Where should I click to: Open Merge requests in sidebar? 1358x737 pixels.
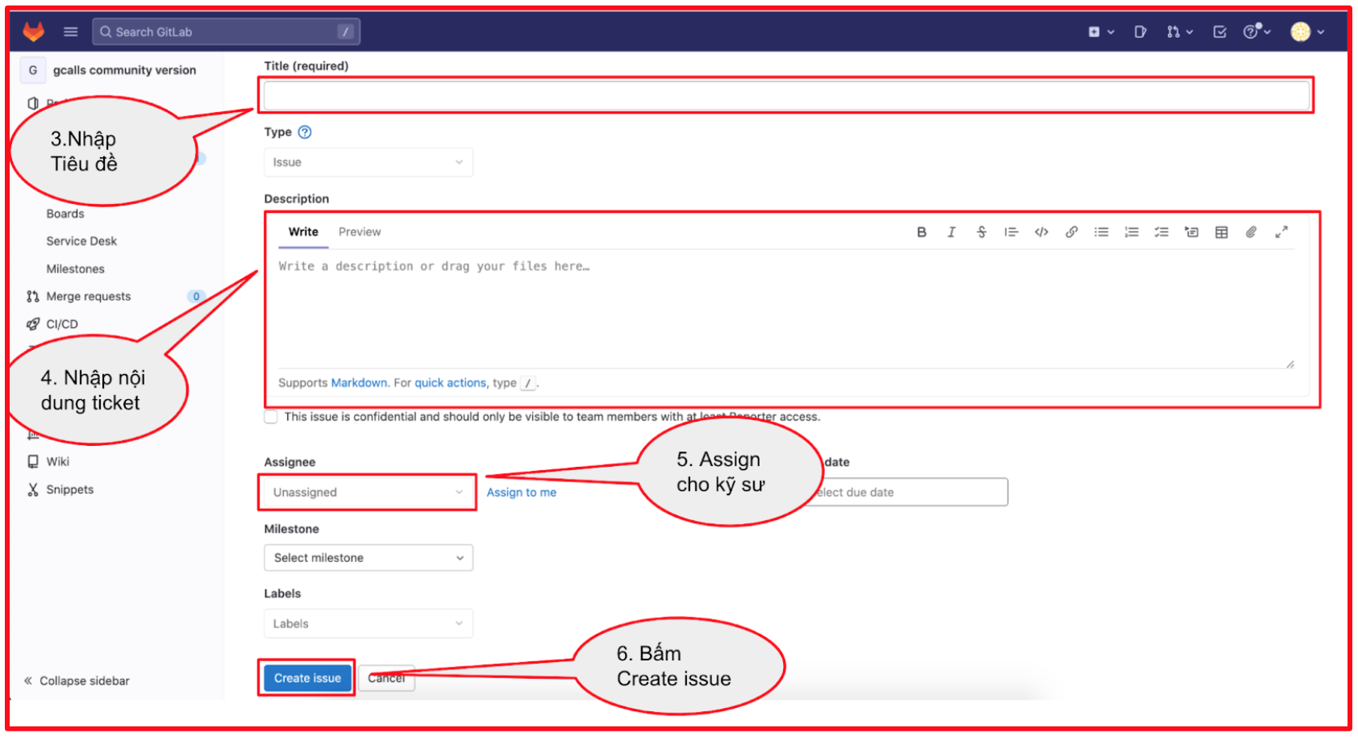(88, 297)
